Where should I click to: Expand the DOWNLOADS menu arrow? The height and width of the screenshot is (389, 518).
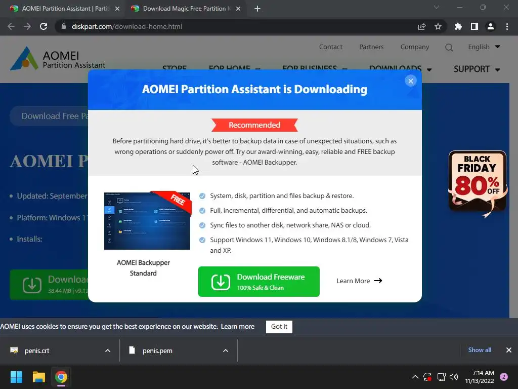click(429, 69)
